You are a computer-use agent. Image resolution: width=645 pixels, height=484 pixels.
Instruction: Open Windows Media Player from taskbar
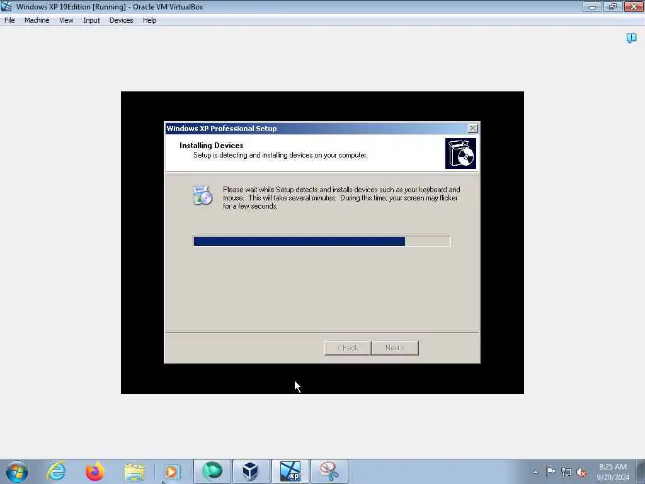point(171,472)
